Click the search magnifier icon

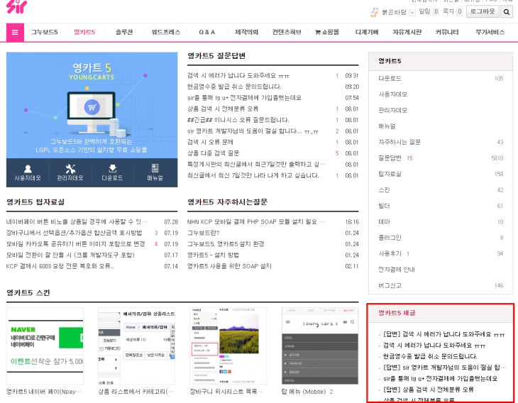507,12
